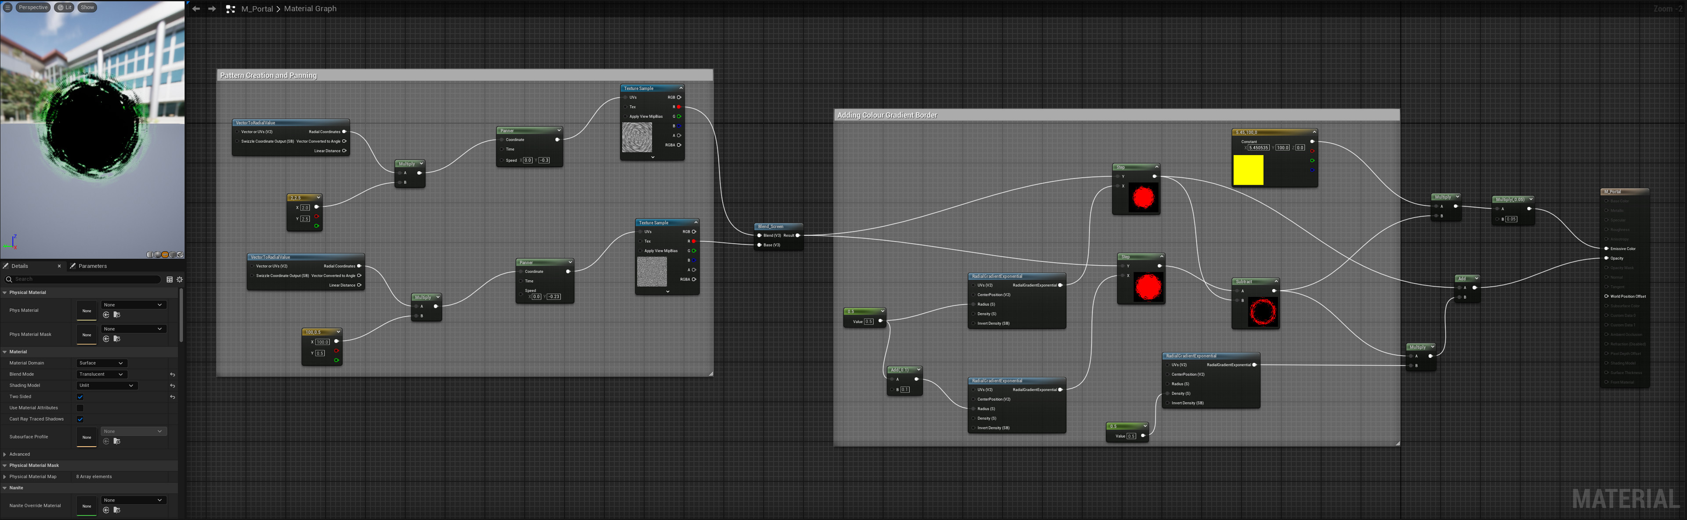Click the swirl texture thumbnail in Texture Sample

[637, 137]
